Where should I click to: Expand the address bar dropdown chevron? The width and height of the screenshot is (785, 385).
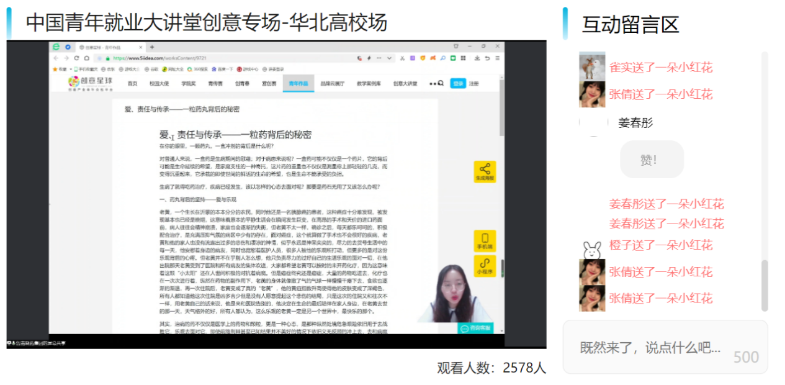[389, 58]
